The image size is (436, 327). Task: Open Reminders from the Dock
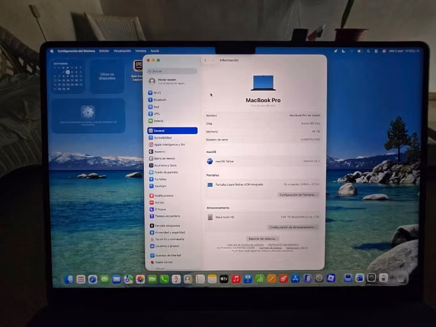tap(200, 279)
